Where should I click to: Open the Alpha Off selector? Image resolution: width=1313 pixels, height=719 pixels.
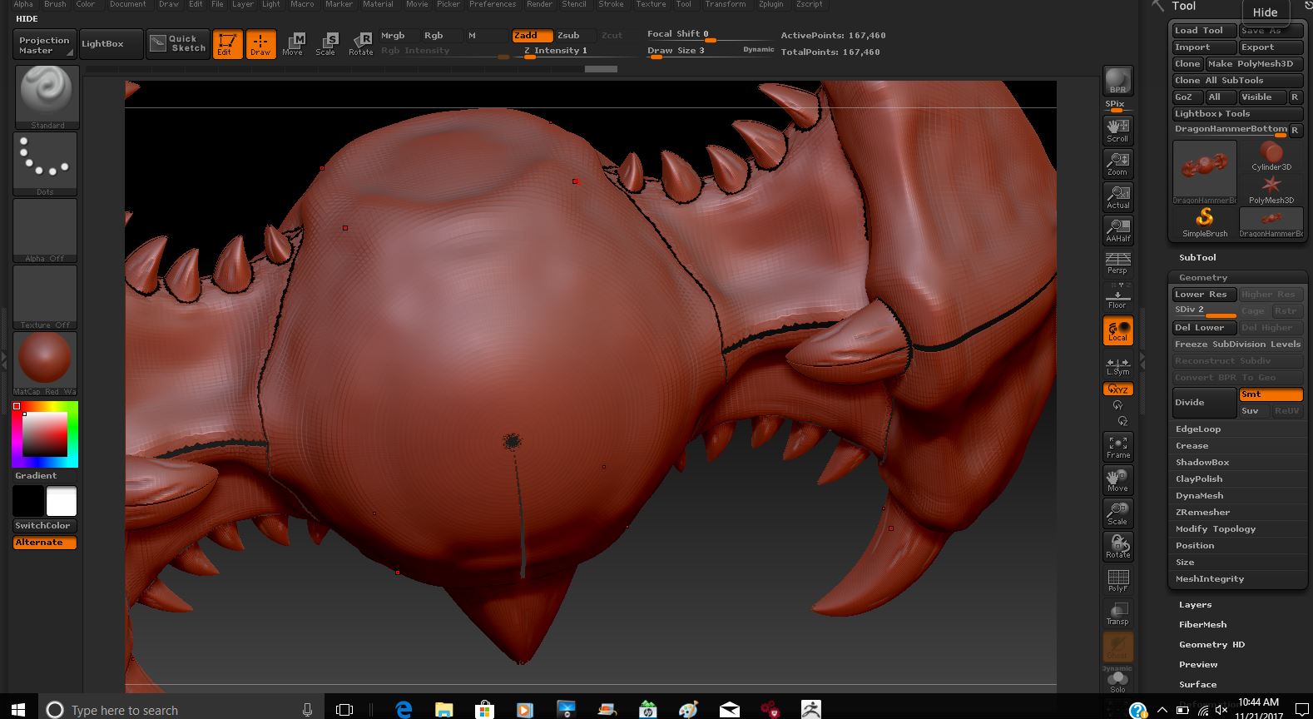click(x=47, y=231)
